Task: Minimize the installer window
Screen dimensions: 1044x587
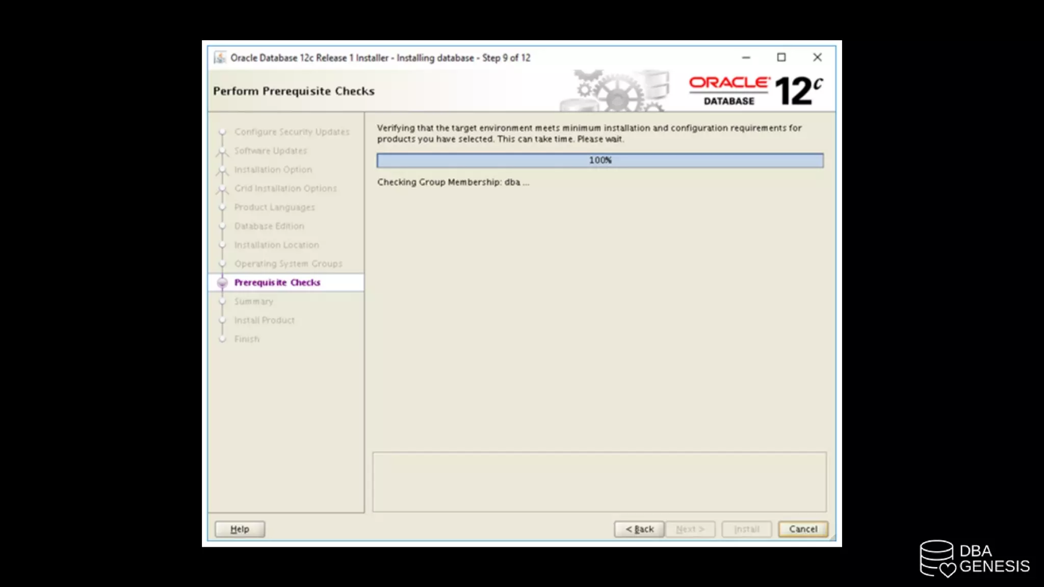Action: [746, 58]
